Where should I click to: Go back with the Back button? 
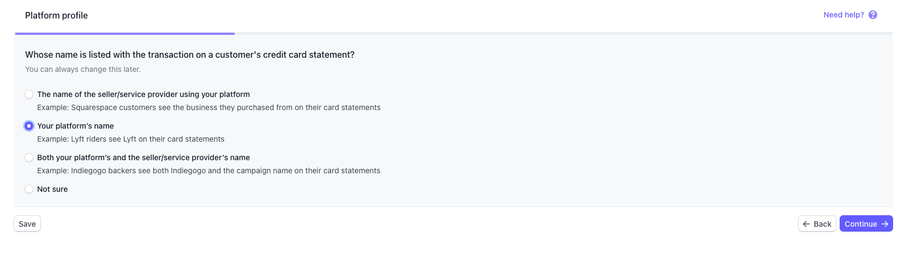pyautogui.click(x=817, y=224)
